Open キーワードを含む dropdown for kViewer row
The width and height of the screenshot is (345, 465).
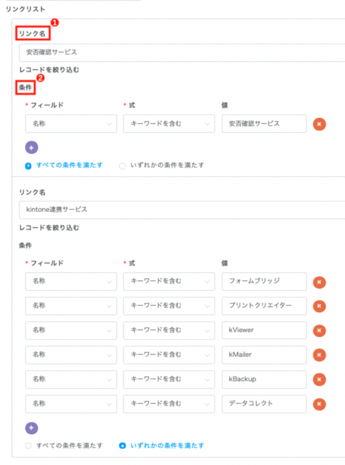pos(169,331)
